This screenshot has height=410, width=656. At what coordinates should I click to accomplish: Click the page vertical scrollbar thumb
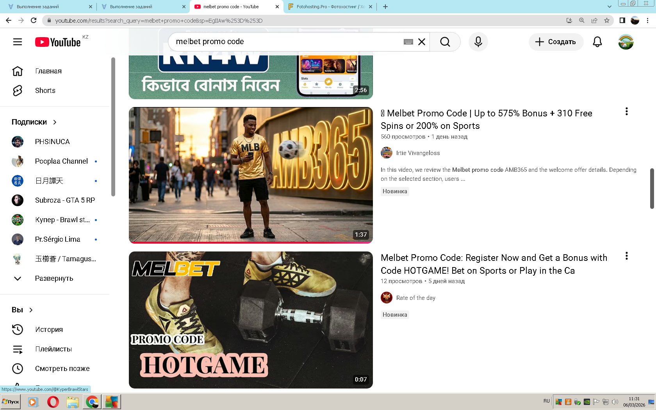[x=652, y=189]
